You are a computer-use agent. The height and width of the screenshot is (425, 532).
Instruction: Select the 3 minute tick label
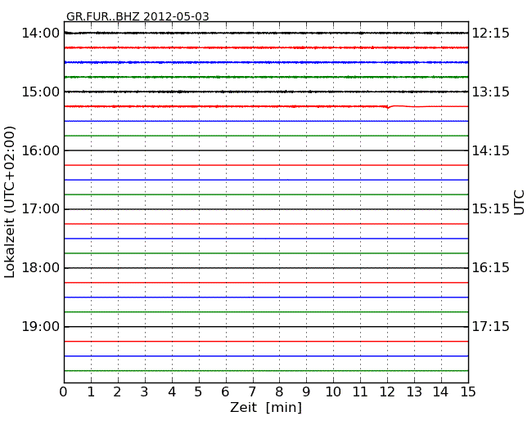145,392
